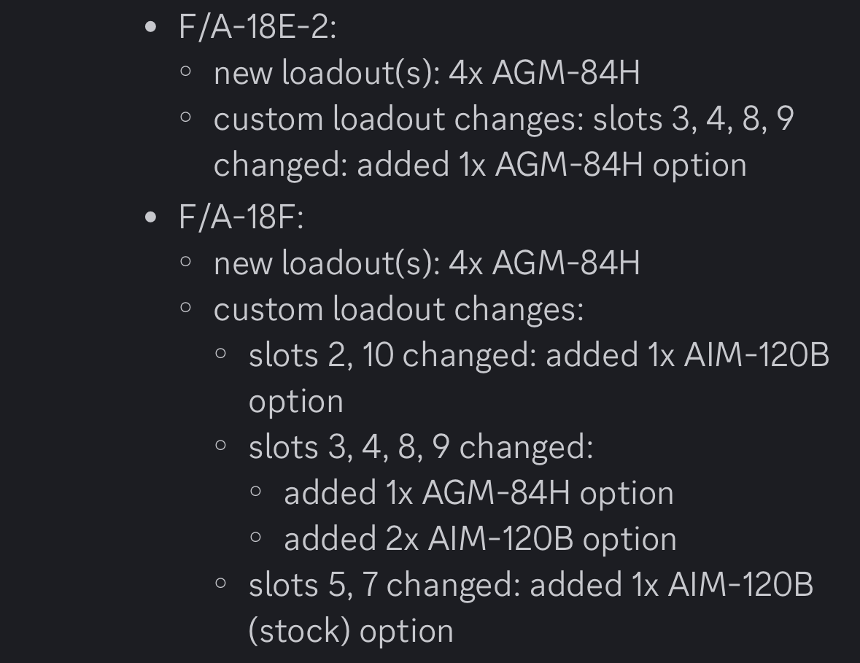Click the bullet beside 'added 2x AIM-120B option'
The width and height of the screenshot is (860, 663).
256,538
